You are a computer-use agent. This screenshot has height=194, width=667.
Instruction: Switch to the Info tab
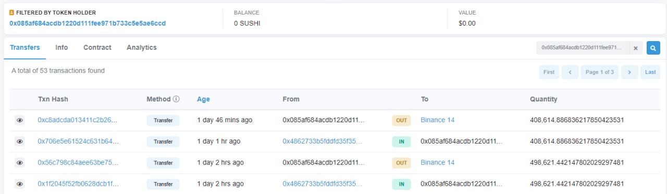coord(61,47)
